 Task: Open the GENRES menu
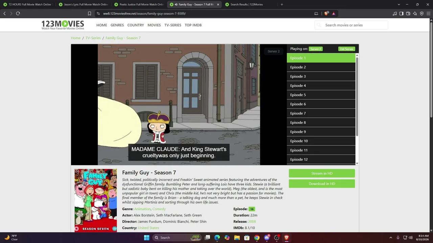pyautogui.click(x=117, y=25)
